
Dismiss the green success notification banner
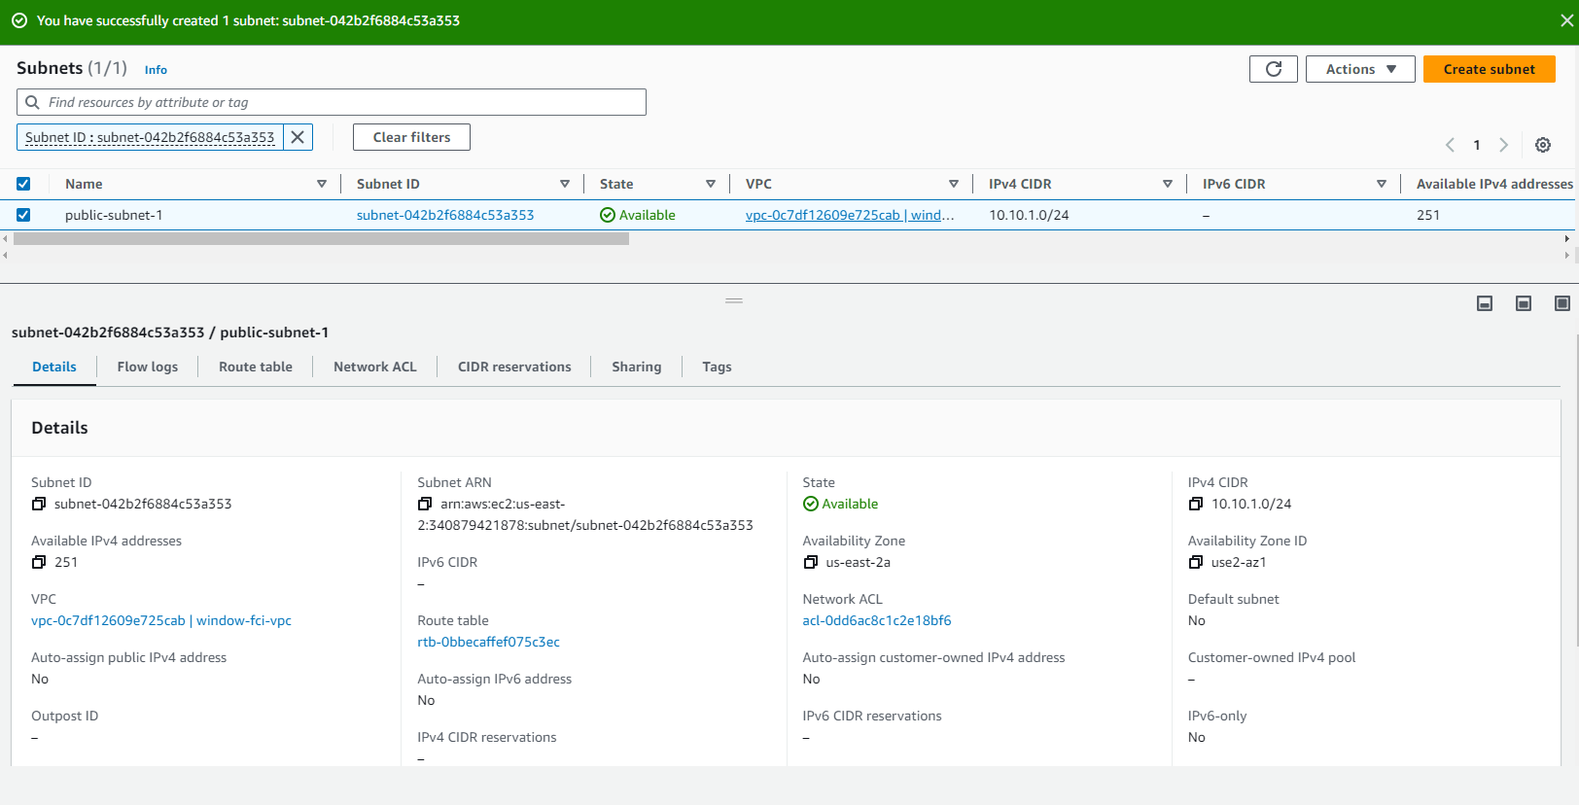(1566, 20)
